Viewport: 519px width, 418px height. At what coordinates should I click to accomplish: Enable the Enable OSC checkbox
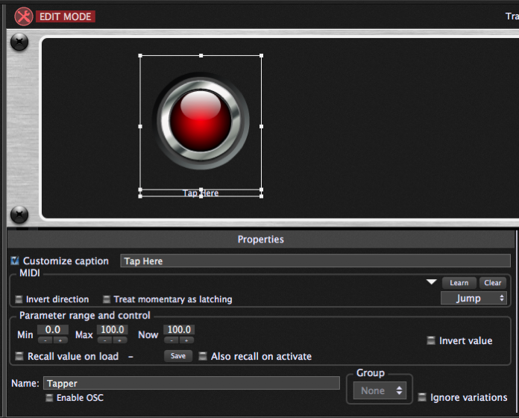click(49, 398)
